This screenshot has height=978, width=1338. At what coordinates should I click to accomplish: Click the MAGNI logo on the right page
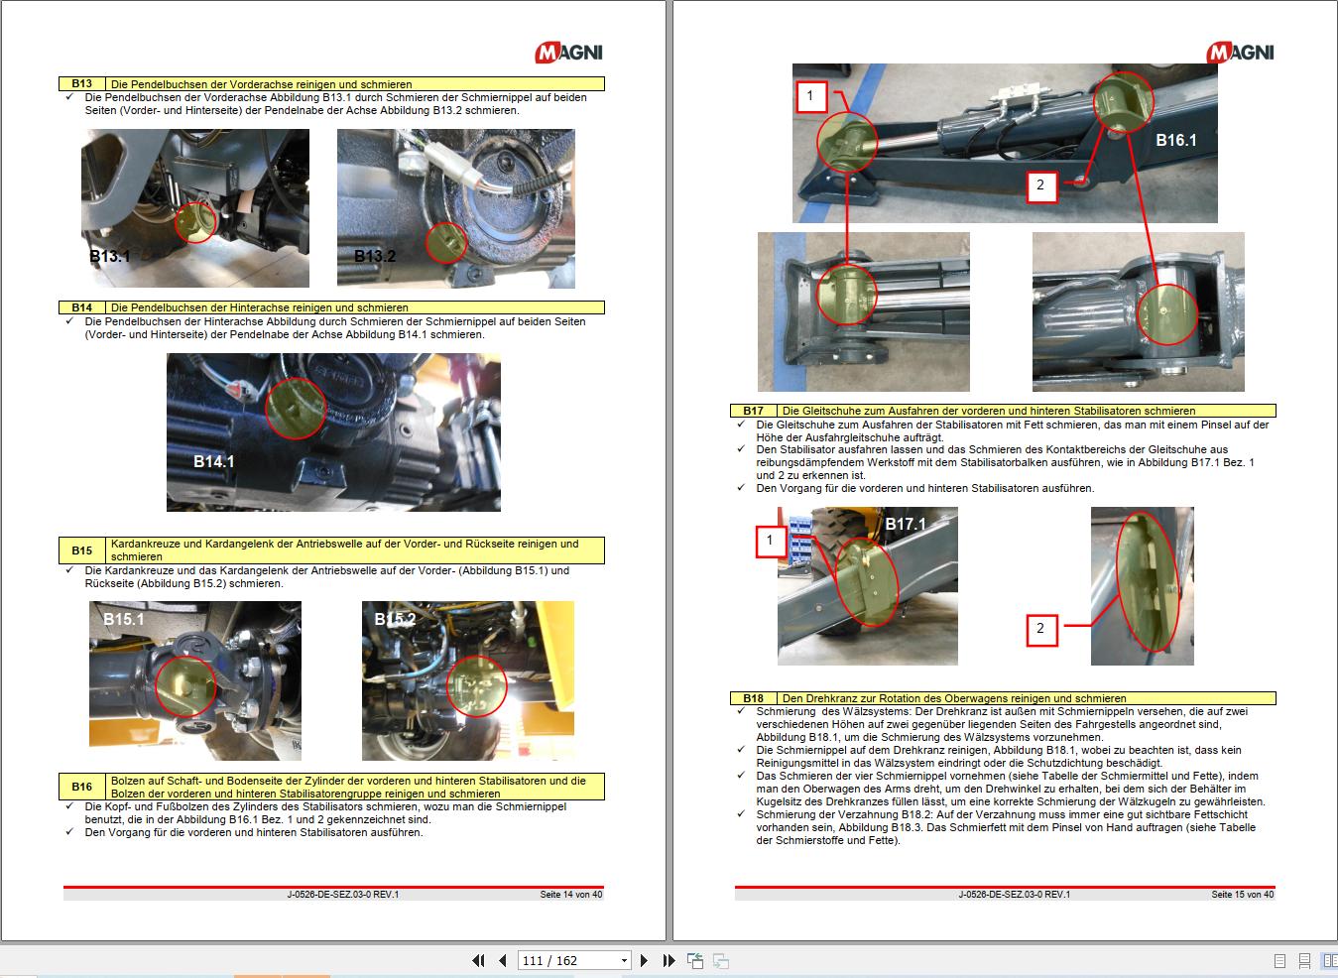(1240, 53)
